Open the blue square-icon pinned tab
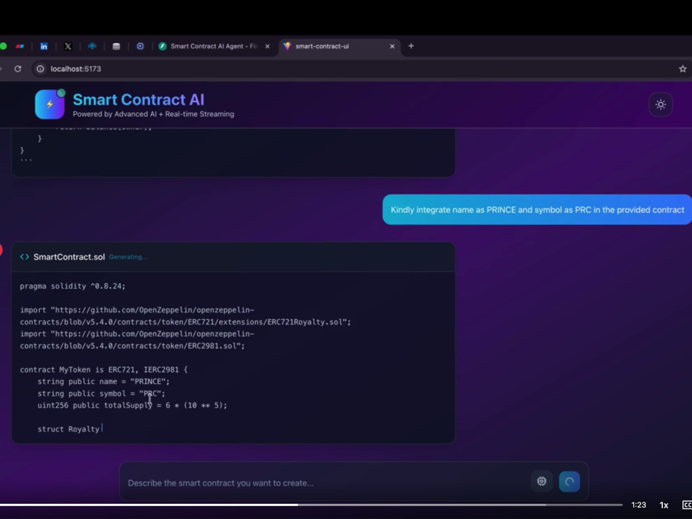The width and height of the screenshot is (692, 519). [x=140, y=46]
